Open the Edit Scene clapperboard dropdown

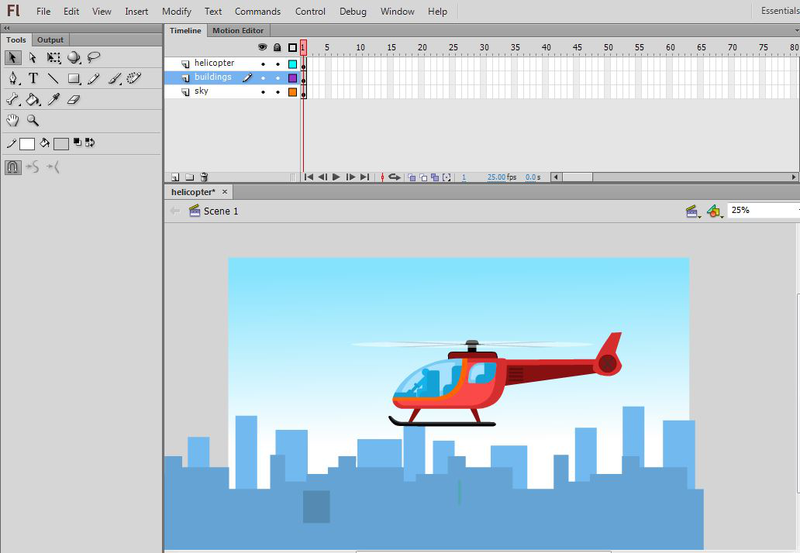tap(693, 211)
